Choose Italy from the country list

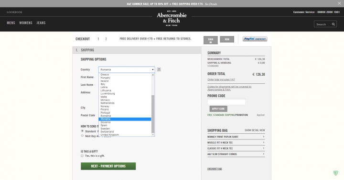(x=125, y=84)
